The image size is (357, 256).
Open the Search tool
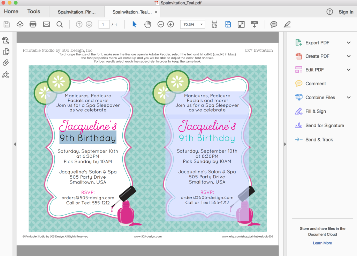[60, 24]
